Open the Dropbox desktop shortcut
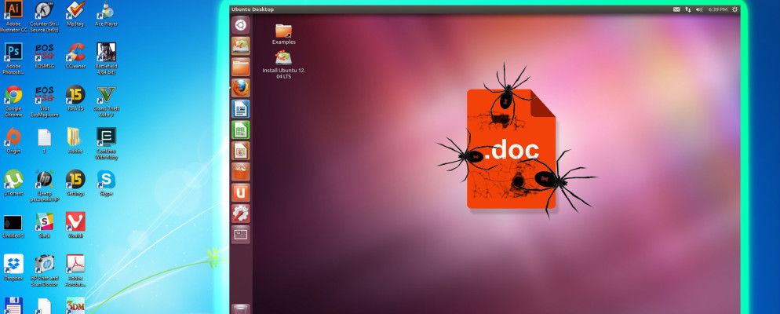This screenshot has height=314, width=780. click(x=13, y=268)
